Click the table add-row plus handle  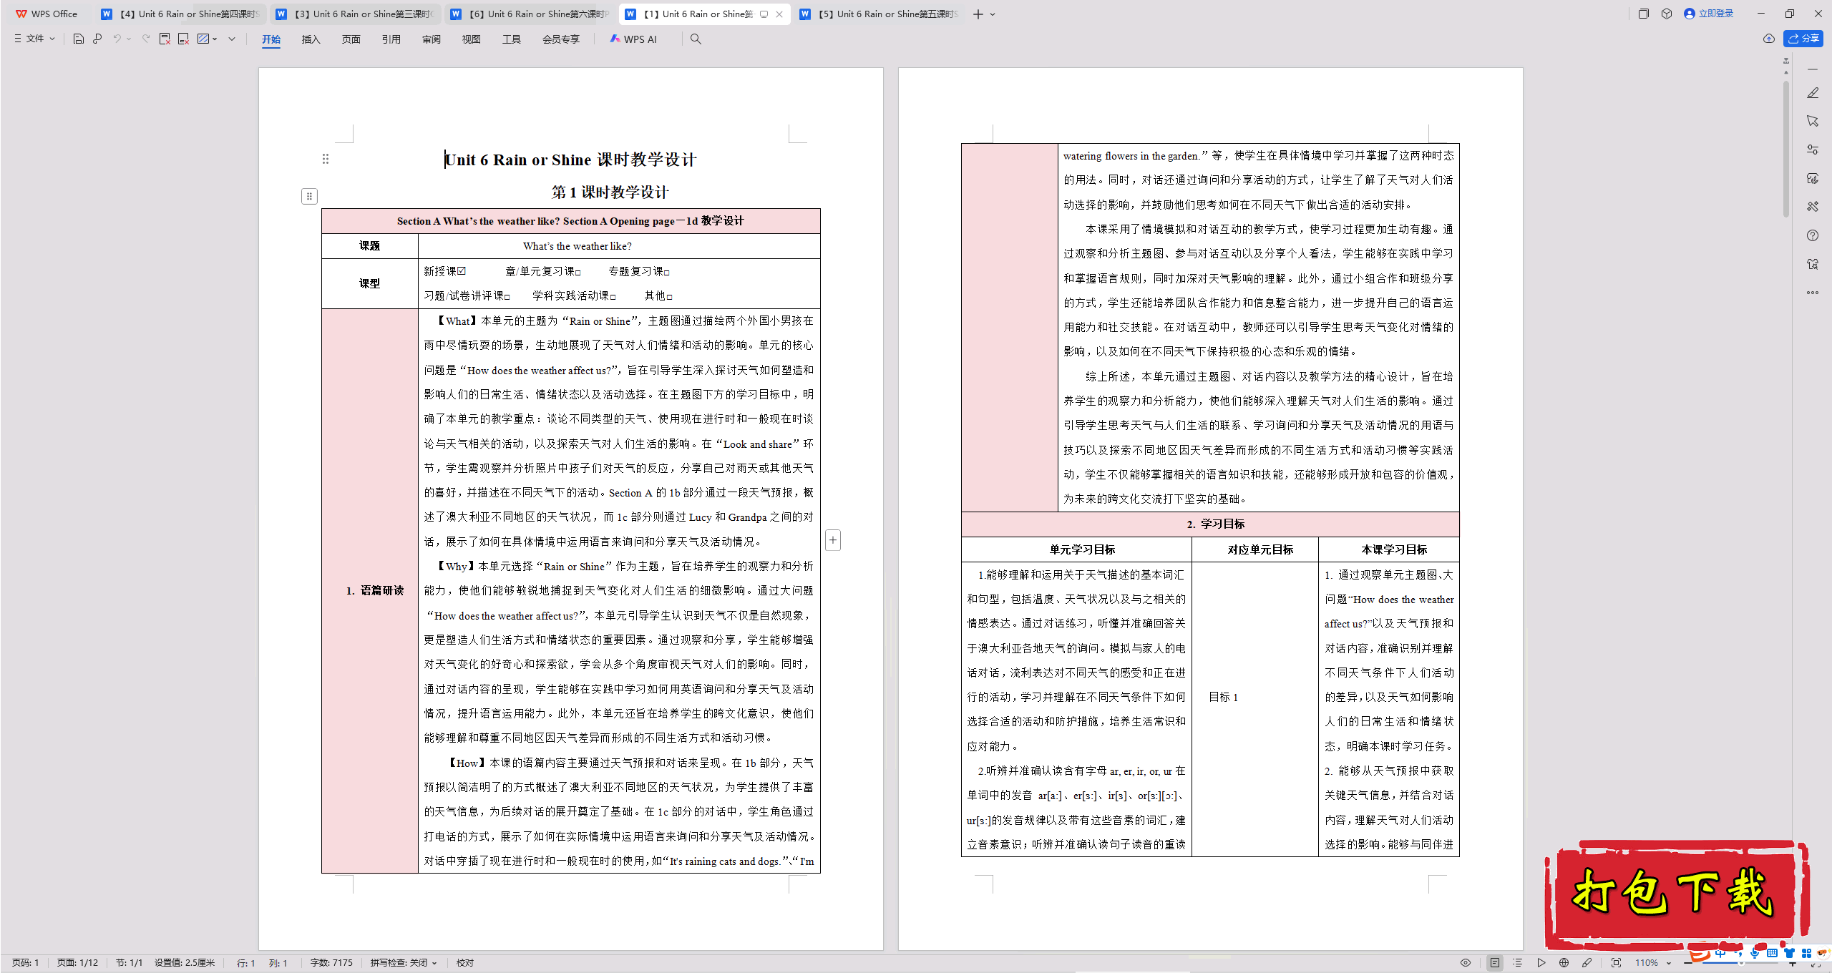click(833, 540)
